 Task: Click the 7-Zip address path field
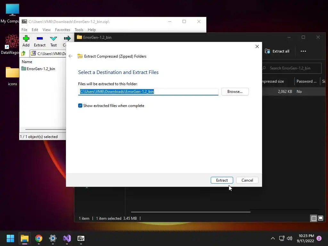[49, 53]
